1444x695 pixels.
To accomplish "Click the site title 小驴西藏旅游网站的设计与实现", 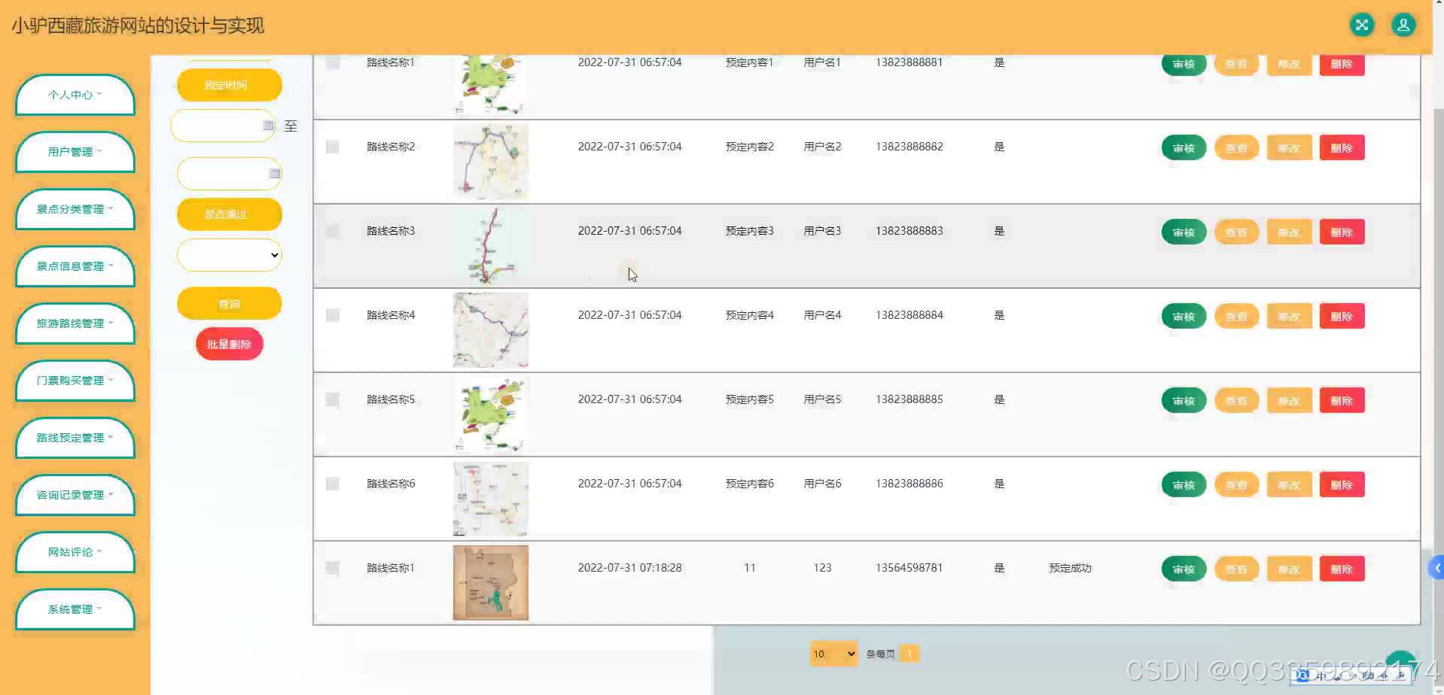I will pos(138,26).
